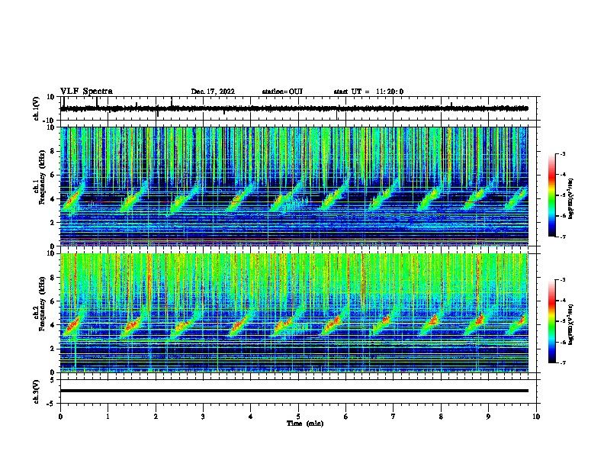The height and width of the screenshot is (467, 604).
Task: Click the "station=OUI" header label
Action: pyautogui.click(x=282, y=92)
